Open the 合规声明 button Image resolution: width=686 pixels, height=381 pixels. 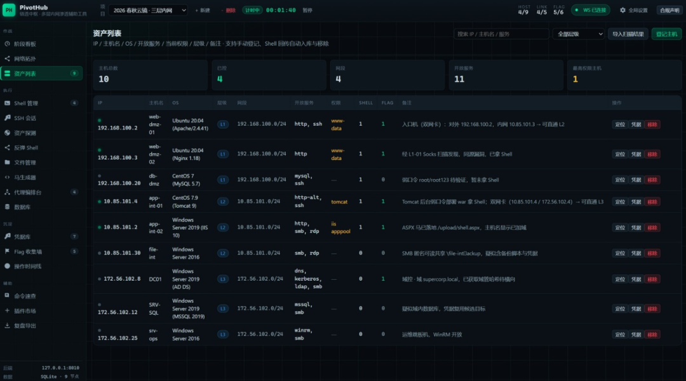tap(669, 10)
